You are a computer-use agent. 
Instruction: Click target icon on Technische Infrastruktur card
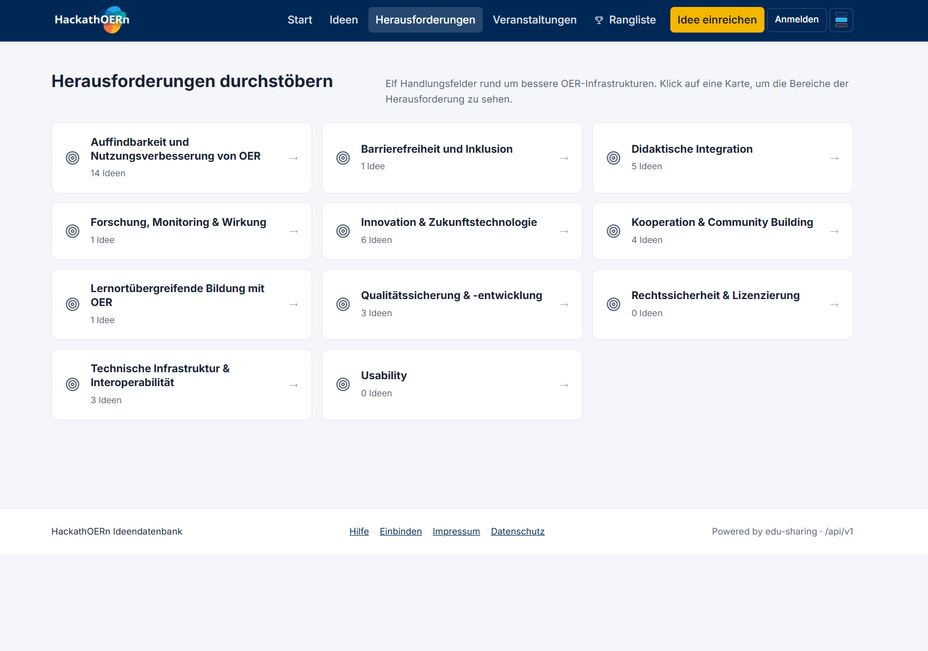pos(73,385)
